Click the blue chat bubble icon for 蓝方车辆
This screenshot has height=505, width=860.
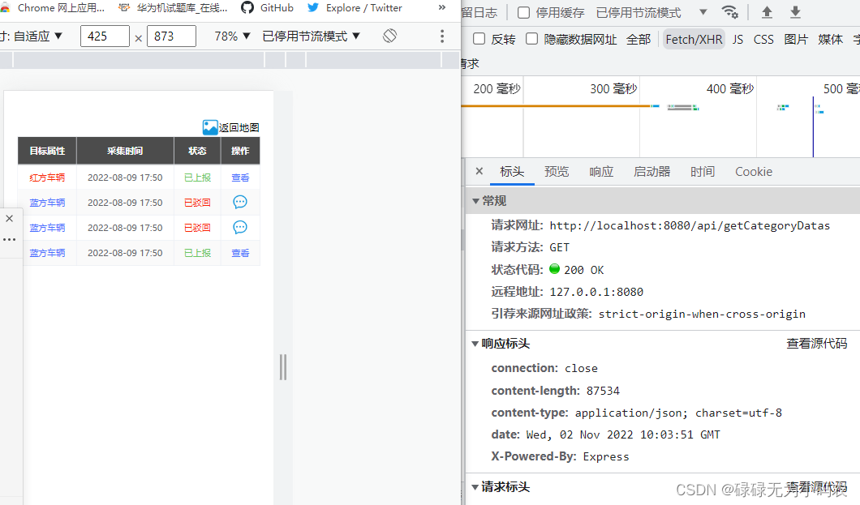pos(241,203)
